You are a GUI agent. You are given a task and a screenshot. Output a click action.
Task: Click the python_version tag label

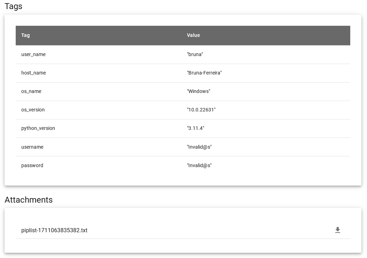[x=38, y=128]
